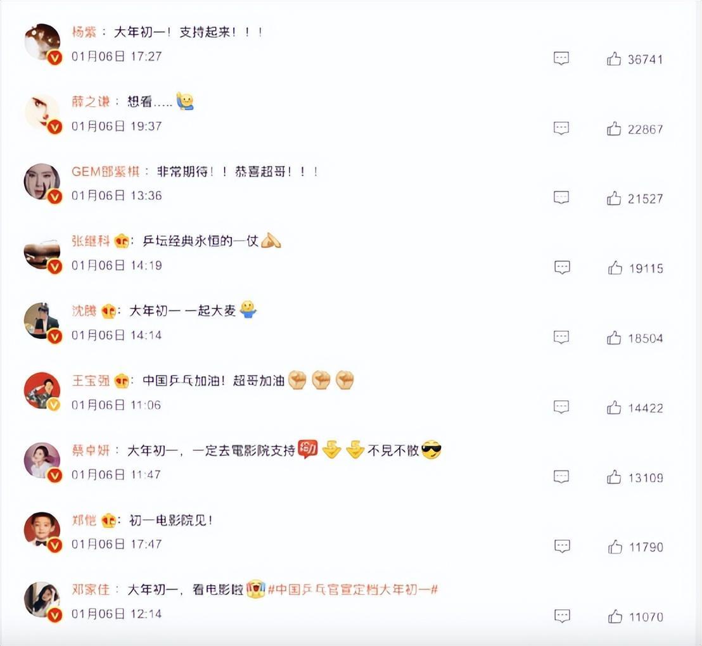
Task: Open the #中国乒乓官宣定档大年初一# hashtag link
Action: pyautogui.click(x=352, y=589)
